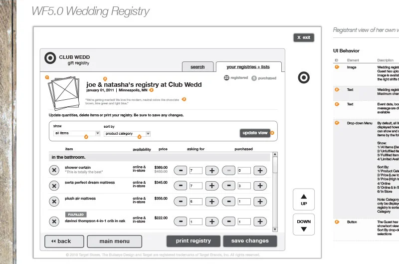Click the DOWN navigation button
The image size is (399, 264).
(x=304, y=225)
